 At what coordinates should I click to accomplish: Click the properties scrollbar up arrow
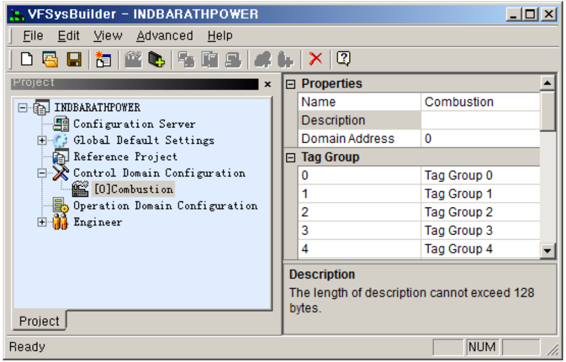click(547, 83)
